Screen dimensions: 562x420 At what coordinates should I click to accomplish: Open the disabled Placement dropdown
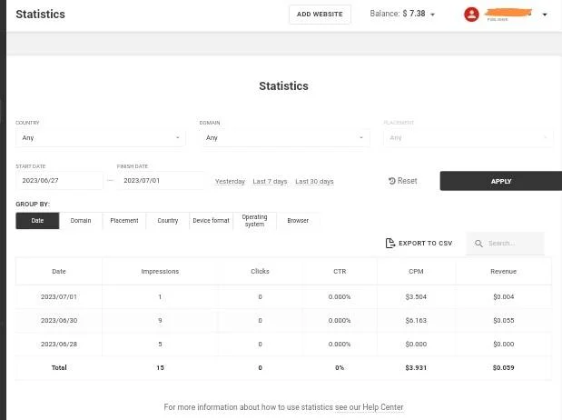[x=468, y=138]
